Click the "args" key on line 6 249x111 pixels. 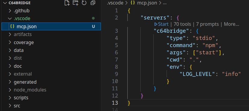176,52
